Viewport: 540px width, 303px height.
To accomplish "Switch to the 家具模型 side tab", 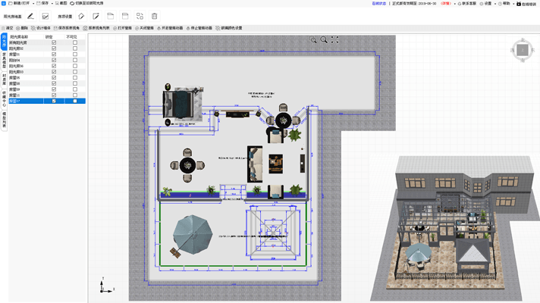I will (x=4, y=61).
